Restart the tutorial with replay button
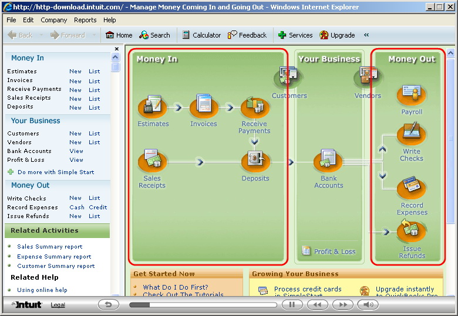 [x=109, y=305]
